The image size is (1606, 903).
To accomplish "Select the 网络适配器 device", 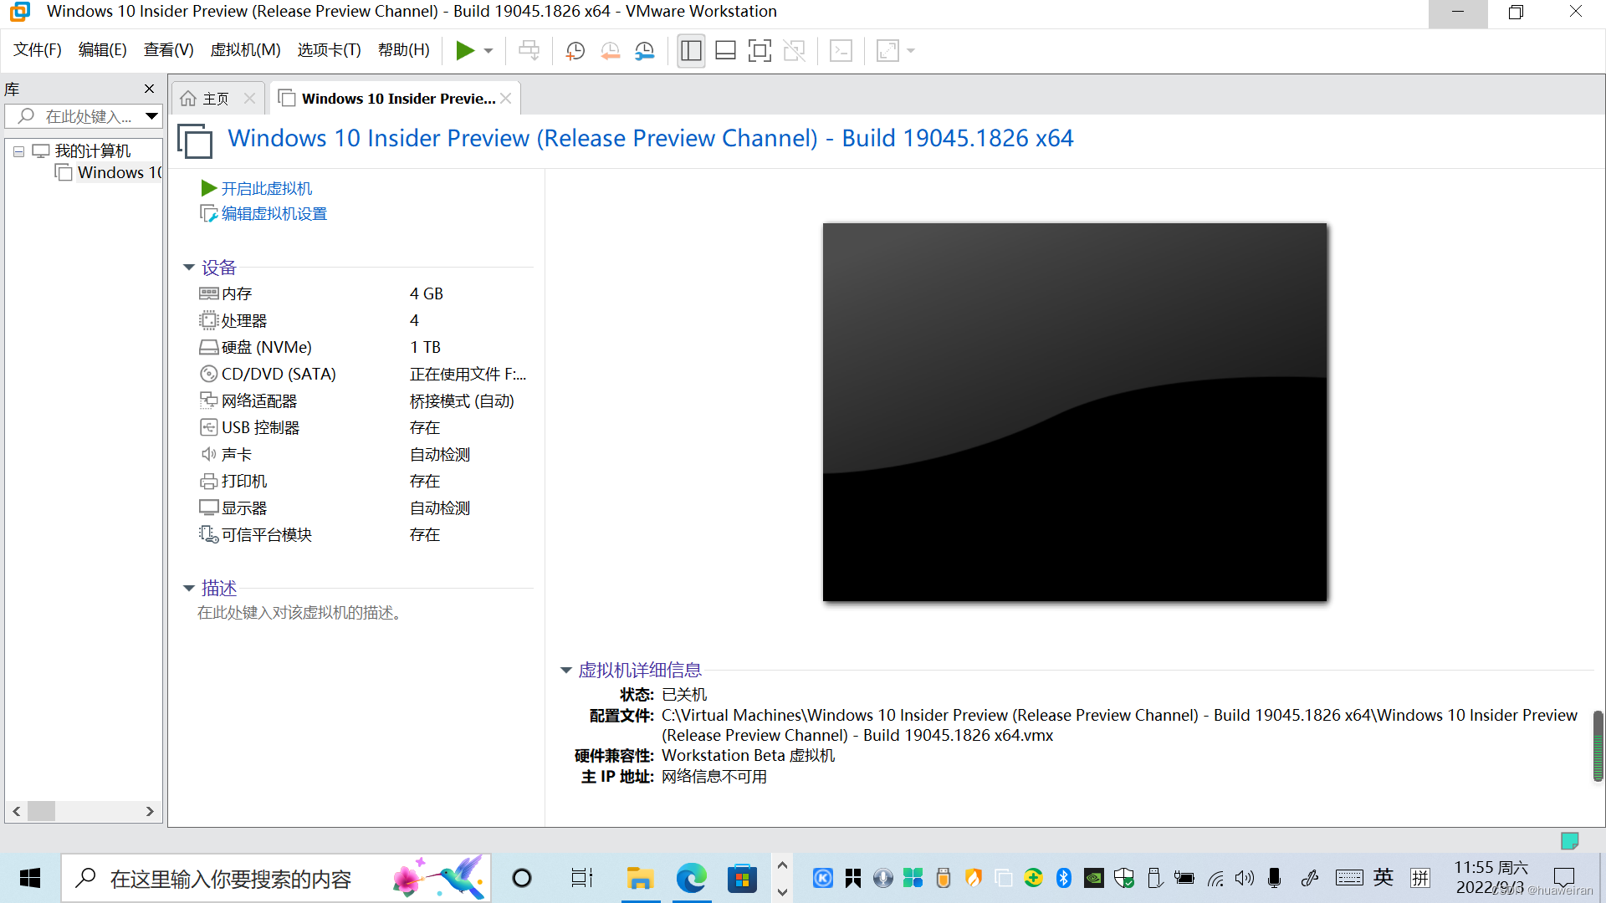I will point(258,401).
